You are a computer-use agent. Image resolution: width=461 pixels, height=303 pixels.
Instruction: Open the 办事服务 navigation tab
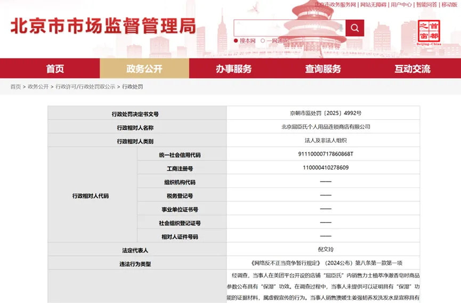234,69
